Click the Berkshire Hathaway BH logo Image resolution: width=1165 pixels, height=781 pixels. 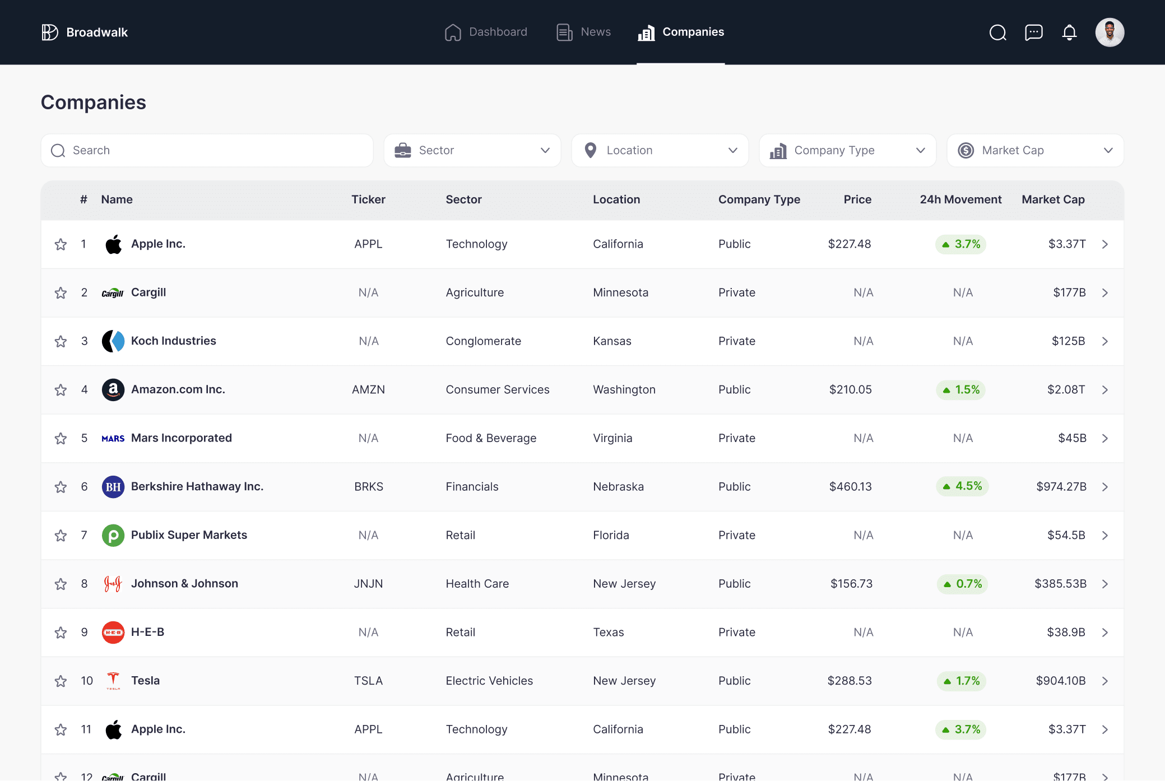click(113, 487)
